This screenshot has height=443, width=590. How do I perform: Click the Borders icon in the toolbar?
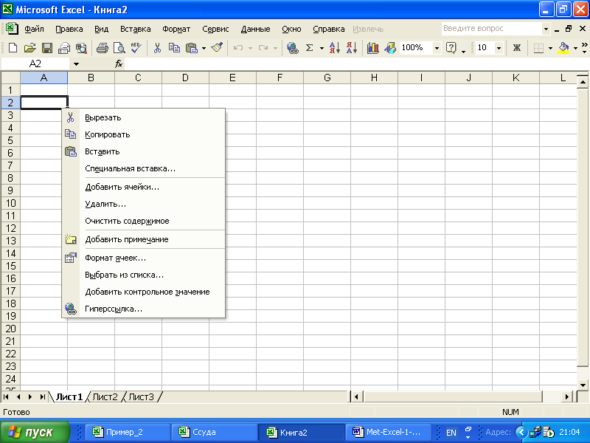(x=538, y=48)
